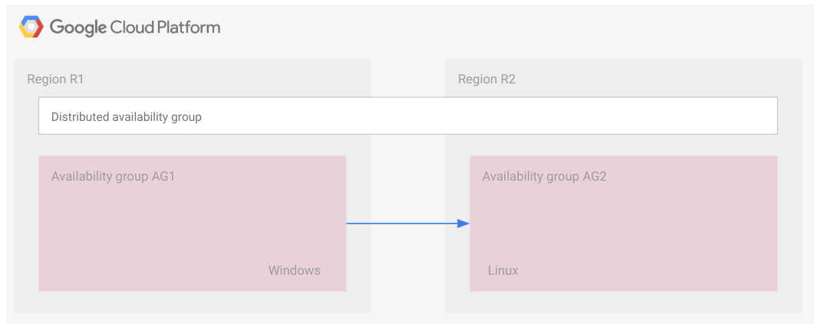Click the Availability group AG2 label
This screenshot has height=326, width=814.
tap(545, 176)
